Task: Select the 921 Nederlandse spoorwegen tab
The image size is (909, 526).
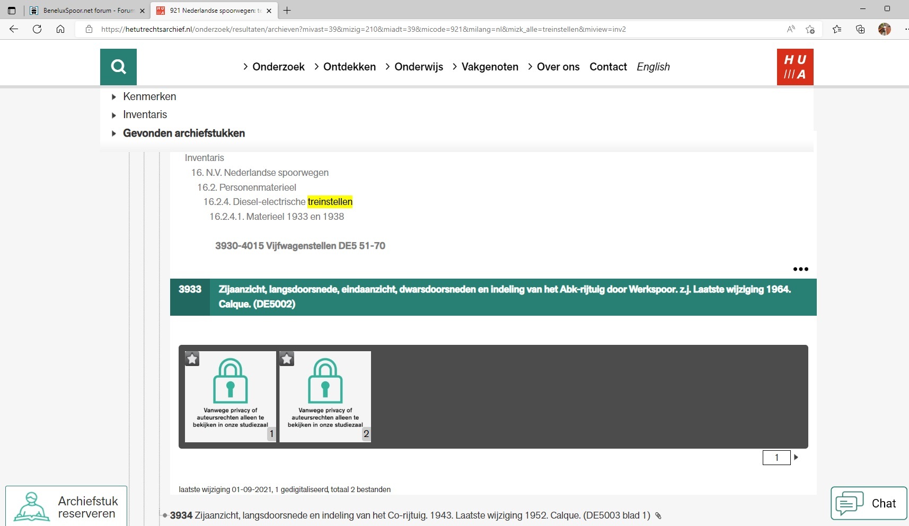Action: point(214,11)
